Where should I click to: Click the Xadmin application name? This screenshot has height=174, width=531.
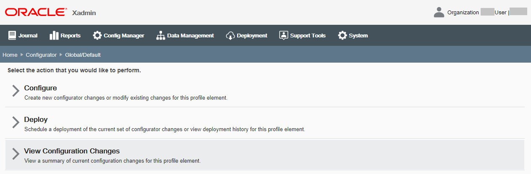(84, 13)
